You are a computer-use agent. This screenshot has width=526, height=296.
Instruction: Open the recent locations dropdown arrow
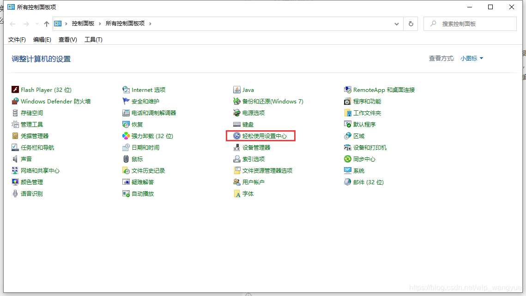click(37, 24)
